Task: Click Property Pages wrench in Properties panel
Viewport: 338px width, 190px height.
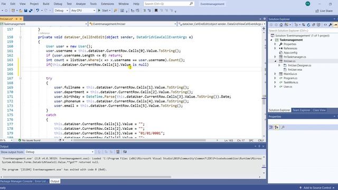Action: [x=283, y=127]
